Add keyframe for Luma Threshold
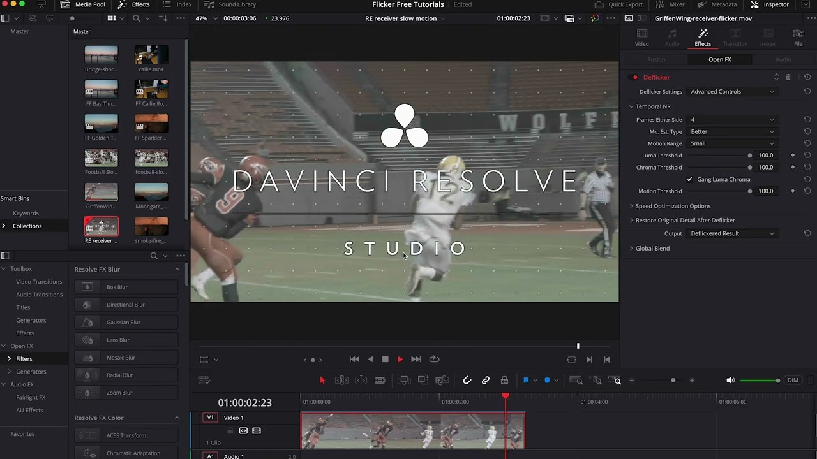The width and height of the screenshot is (817, 459). 793,156
